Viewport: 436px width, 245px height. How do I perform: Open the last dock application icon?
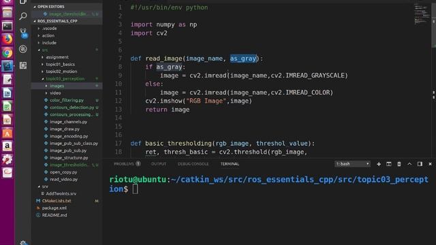(7, 172)
